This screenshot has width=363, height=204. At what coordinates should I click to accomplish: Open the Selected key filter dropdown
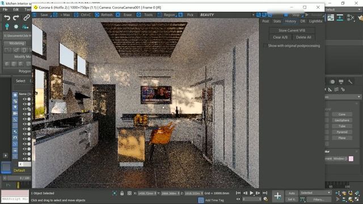315,193
